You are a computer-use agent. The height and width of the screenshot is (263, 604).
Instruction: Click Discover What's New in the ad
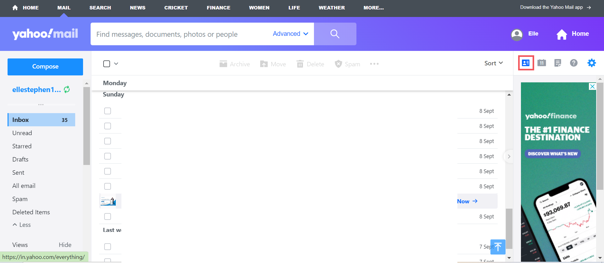[553, 154]
